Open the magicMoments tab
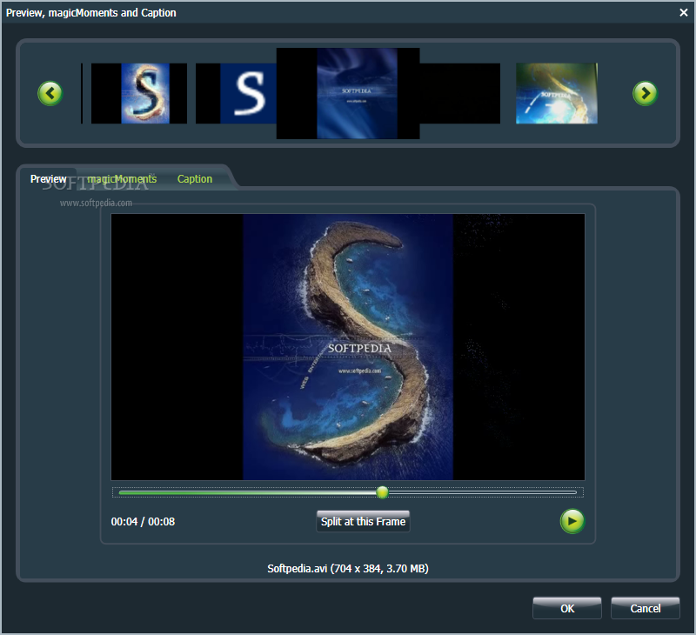The height and width of the screenshot is (635, 696). [122, 179]
